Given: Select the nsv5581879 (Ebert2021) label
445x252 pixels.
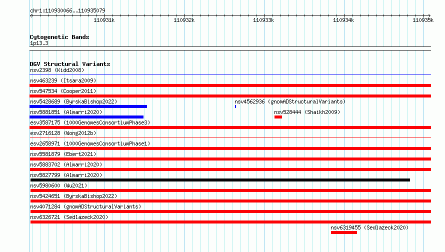Looking at the screenshot, I should 63,154.
